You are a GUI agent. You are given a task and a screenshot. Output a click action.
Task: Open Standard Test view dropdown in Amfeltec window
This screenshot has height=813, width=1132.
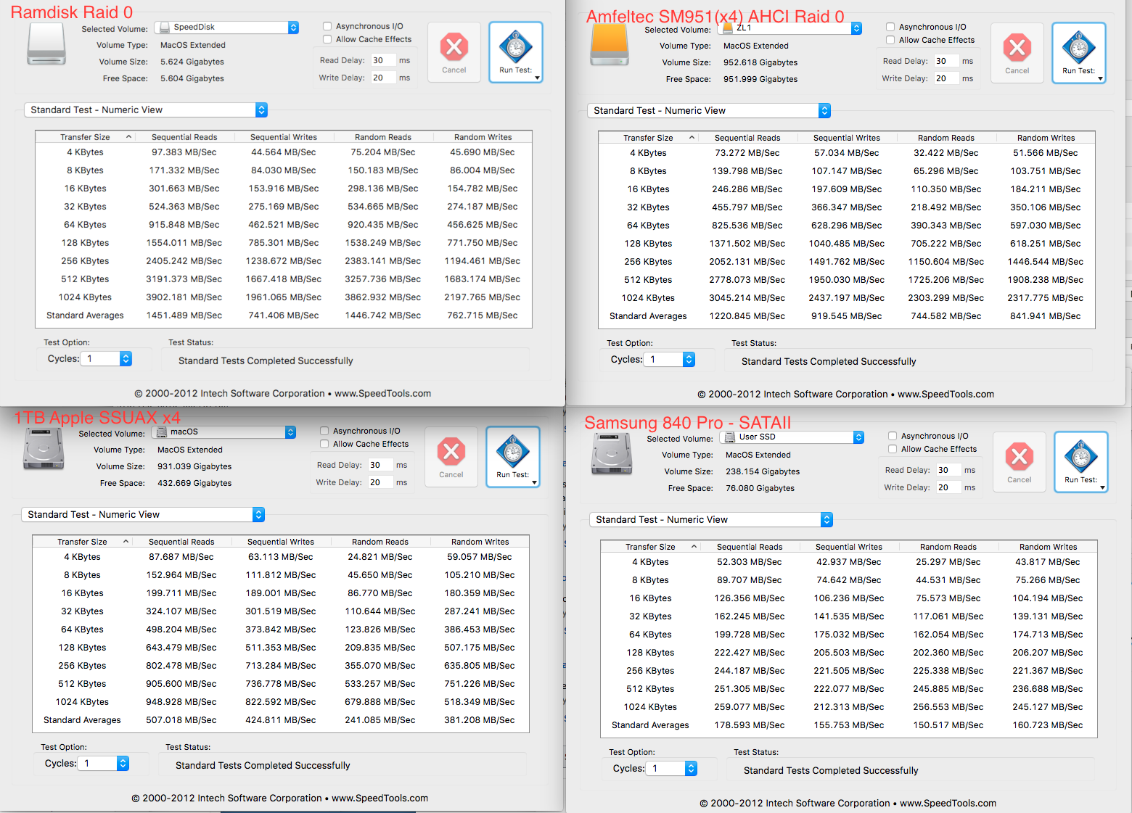(x=709, y=110)
